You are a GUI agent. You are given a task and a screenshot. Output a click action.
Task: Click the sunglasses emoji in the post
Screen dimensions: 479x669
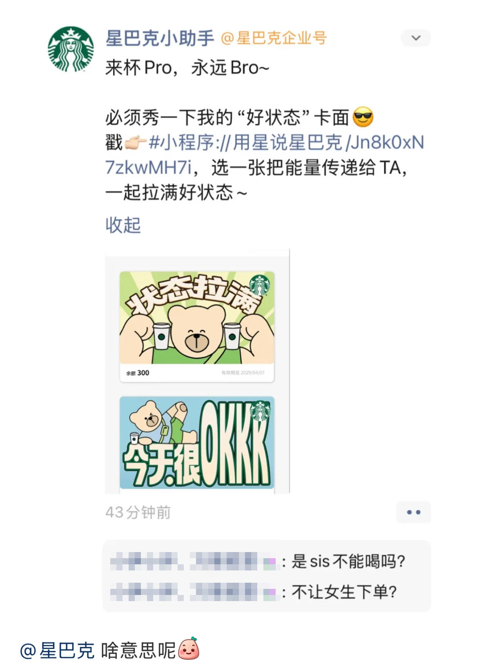point(363,117)
